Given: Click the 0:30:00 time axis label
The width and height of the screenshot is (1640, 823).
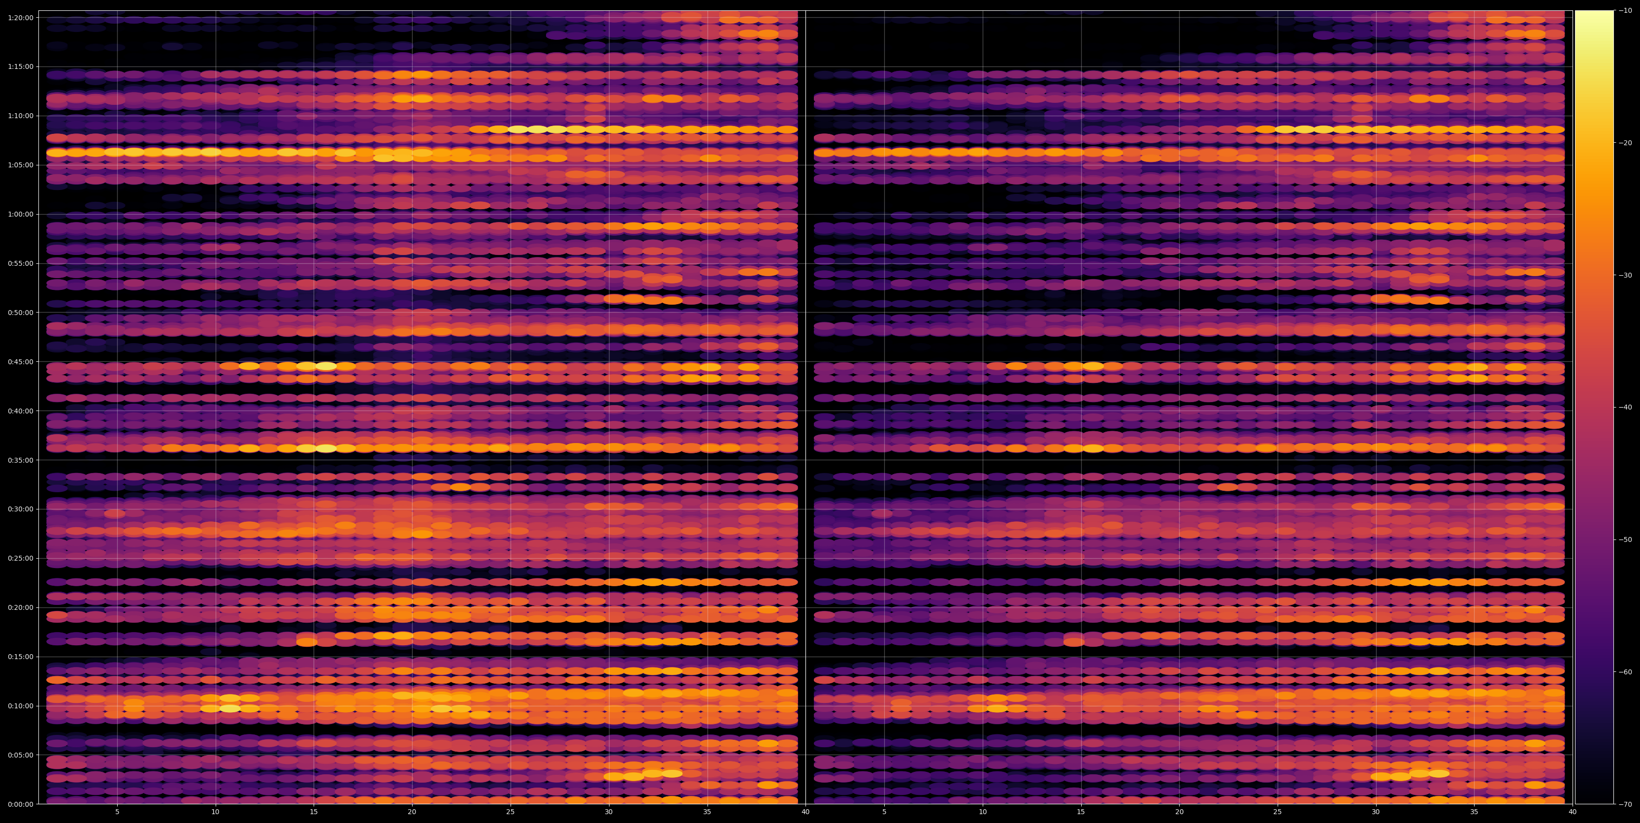Looking at the screenshot, I should (x=20, y=509).
